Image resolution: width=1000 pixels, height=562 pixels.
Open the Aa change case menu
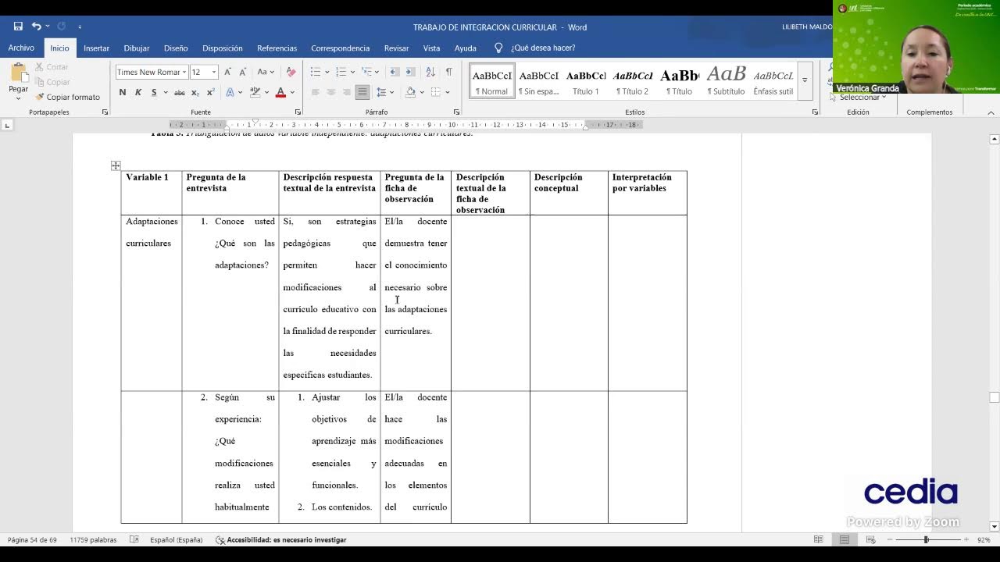point(266,72)
